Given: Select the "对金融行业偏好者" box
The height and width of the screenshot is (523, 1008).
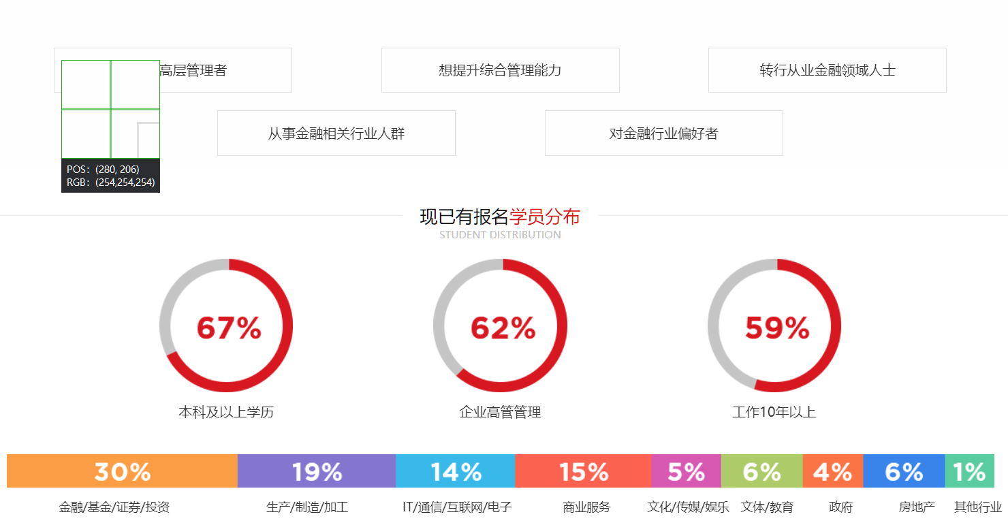Looking at the screenshot, I should [x=663, y=133].
